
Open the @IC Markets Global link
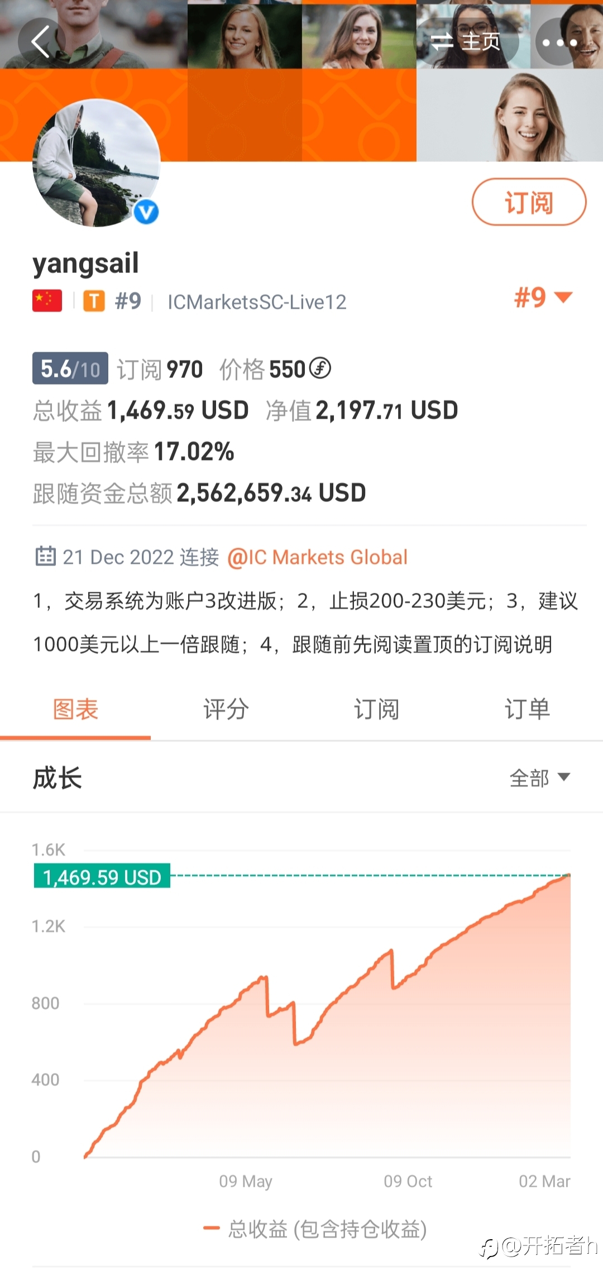[x=317, y=557]
